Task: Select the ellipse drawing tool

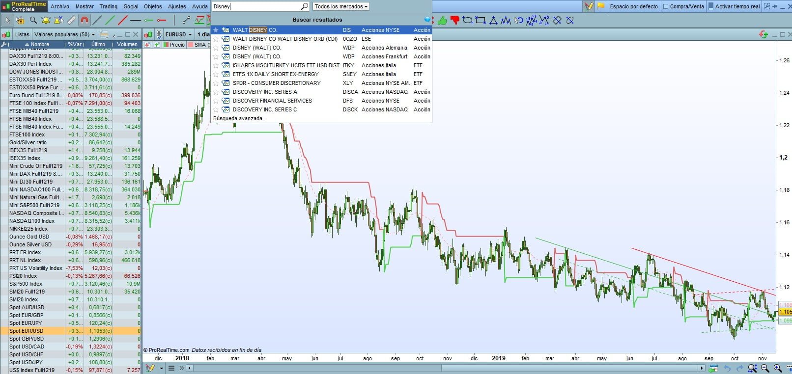Action: pos(468,20)
